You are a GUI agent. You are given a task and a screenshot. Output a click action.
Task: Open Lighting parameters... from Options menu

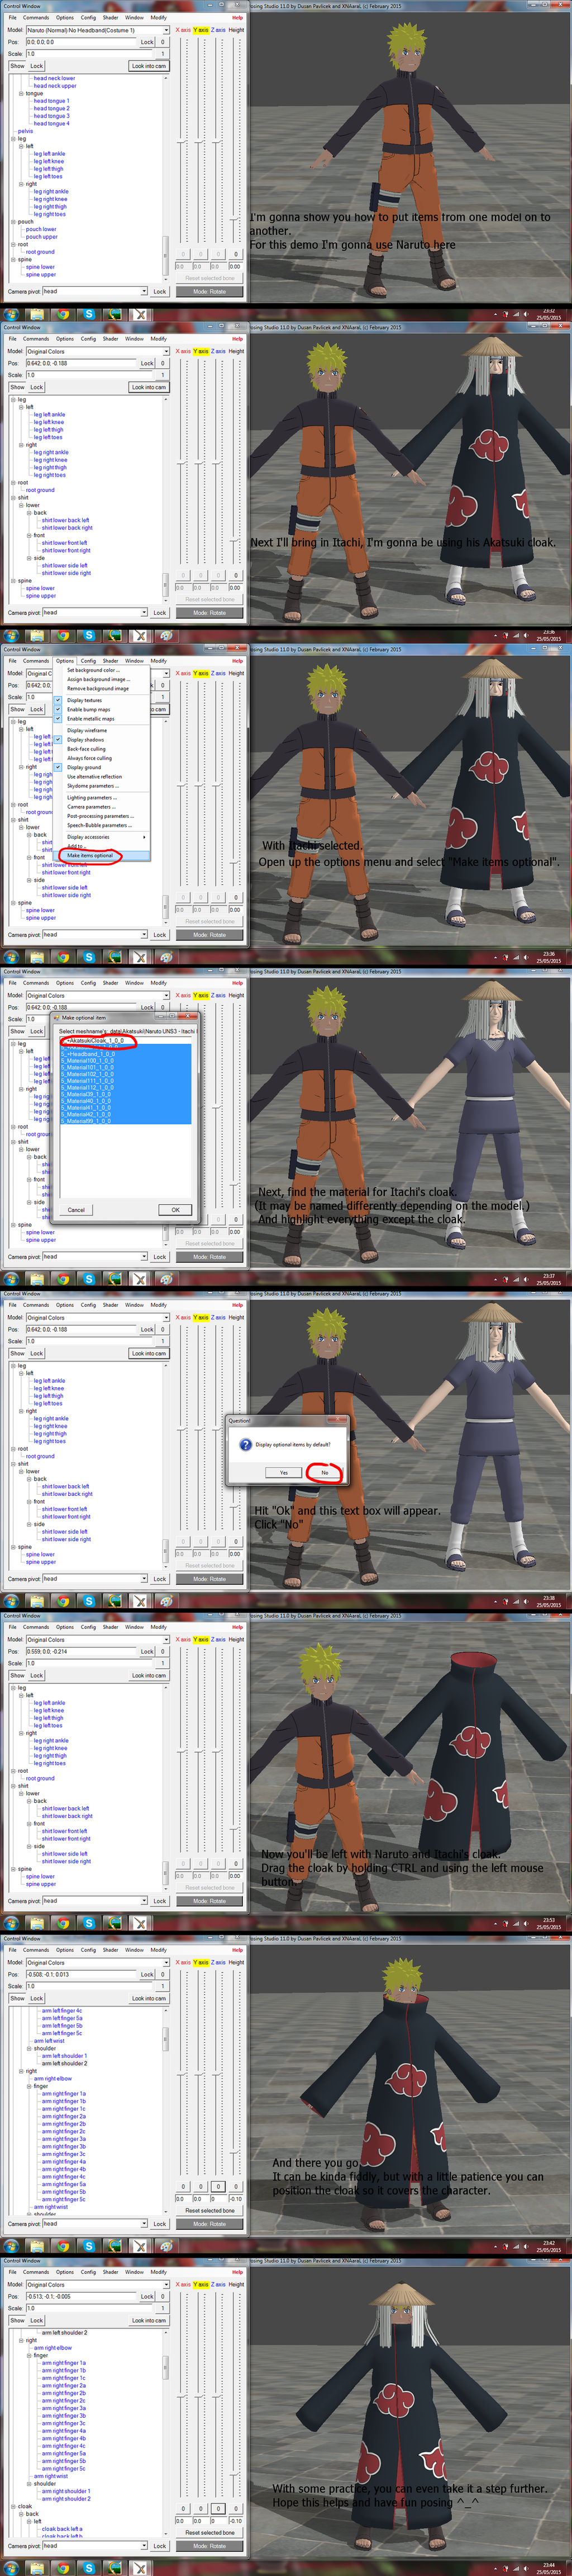pos(91,797)
